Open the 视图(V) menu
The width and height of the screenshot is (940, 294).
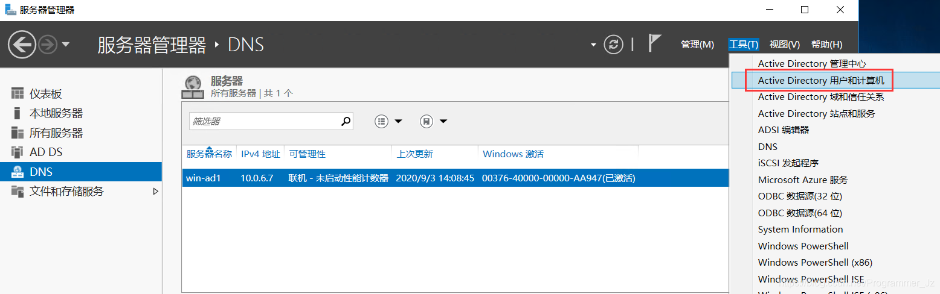[785, 45]
